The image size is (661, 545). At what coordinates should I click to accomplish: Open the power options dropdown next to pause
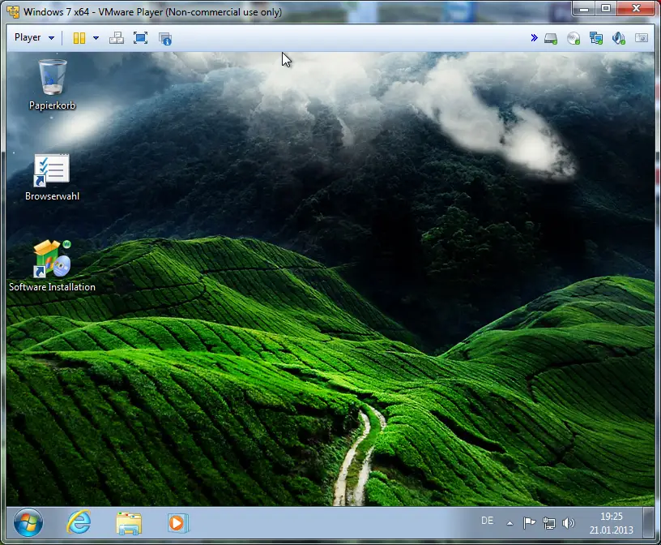coord(96,38)
